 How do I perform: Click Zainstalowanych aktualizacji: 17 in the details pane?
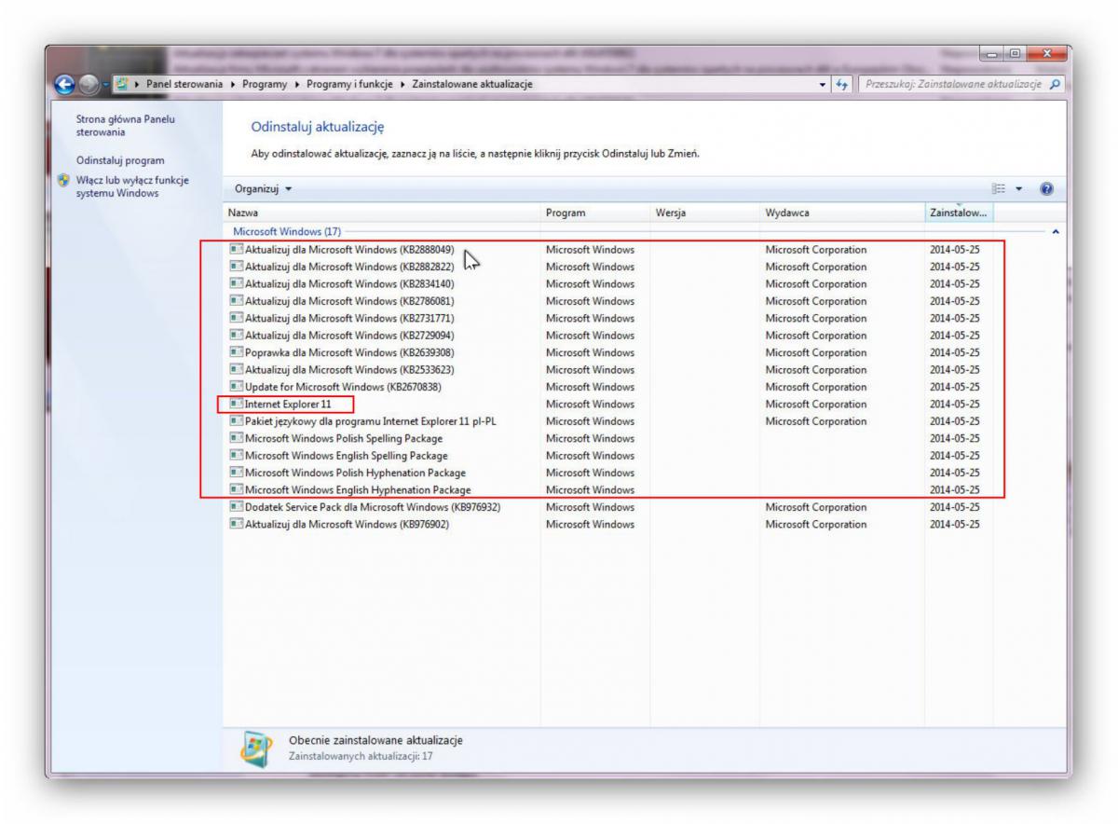(361, 756)
